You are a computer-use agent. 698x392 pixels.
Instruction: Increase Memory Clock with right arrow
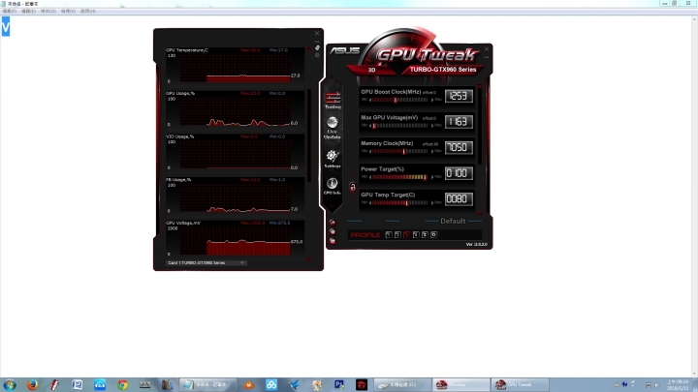click(432, 152)
